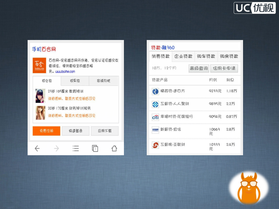Open the browser tabs/windows icon
The width and height of the screenshot is (279, 209).
tap(95, 148)
